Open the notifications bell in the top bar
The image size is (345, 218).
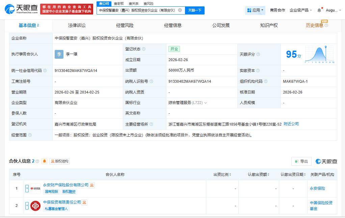[319, 10]
